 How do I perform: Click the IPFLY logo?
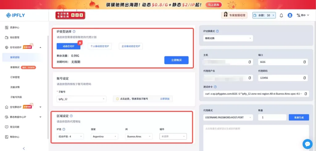[x=15, y=15]
